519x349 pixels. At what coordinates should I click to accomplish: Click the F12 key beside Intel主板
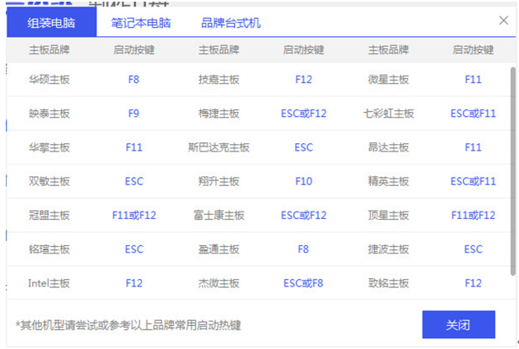[133, 282]
